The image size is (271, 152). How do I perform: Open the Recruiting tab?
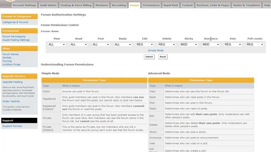point(119,5)
